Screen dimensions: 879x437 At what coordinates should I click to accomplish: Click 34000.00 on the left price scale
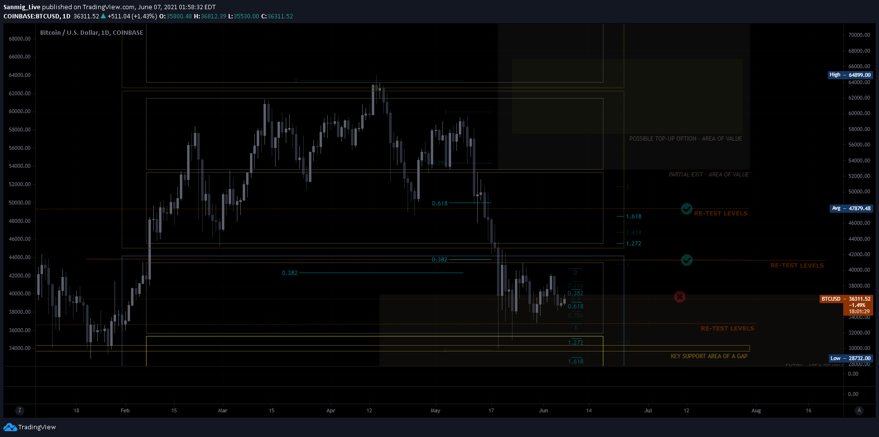click(20, 348)
